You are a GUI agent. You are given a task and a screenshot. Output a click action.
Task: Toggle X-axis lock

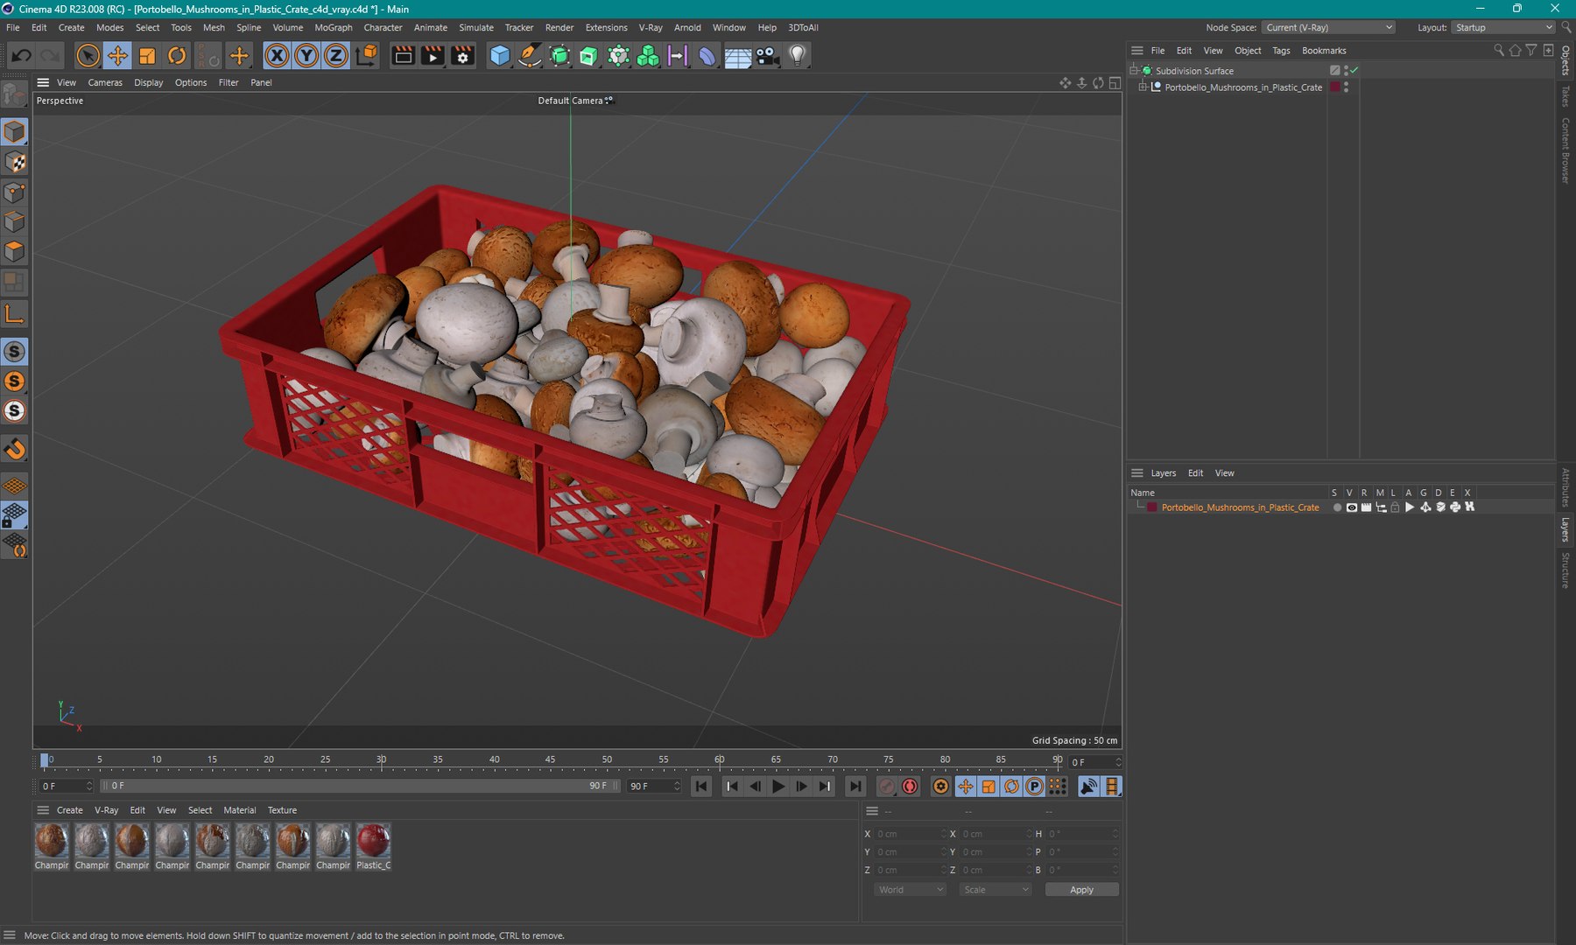tap(277, 56)
